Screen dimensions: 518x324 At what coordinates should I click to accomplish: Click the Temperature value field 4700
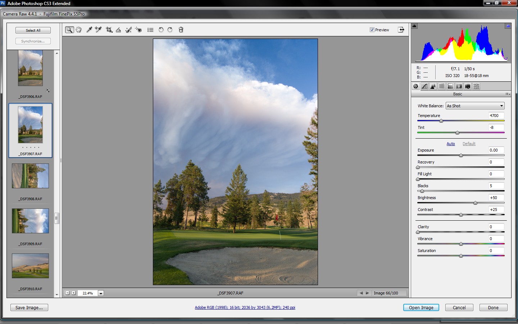pyautogui.click(x=496, y=116)
